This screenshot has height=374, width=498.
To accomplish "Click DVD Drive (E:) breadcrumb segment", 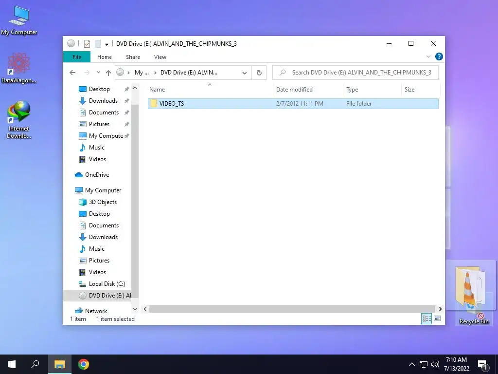I will 189,73.
